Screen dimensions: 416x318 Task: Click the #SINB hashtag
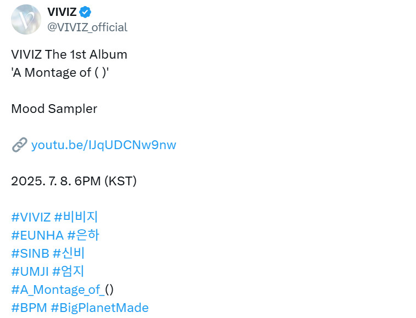click(x=30, y=253)
